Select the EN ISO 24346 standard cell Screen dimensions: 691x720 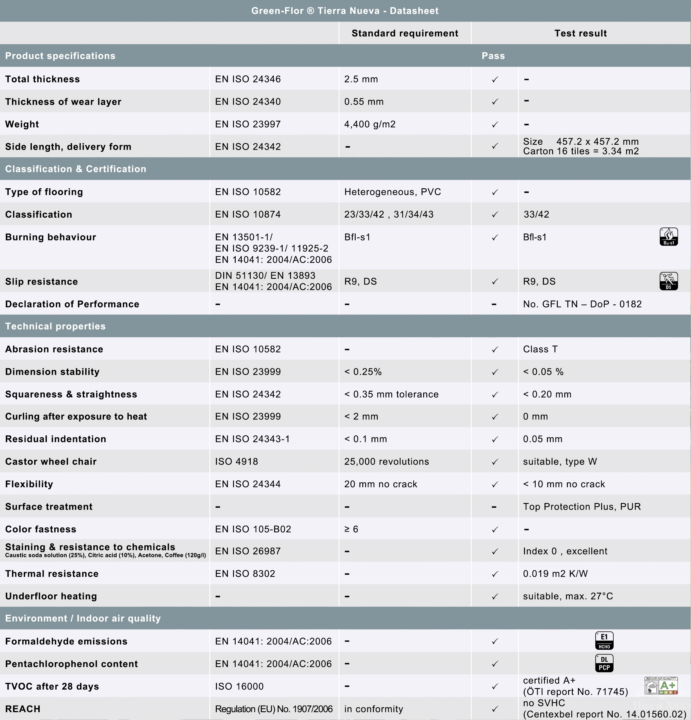[x=248, y=79]
